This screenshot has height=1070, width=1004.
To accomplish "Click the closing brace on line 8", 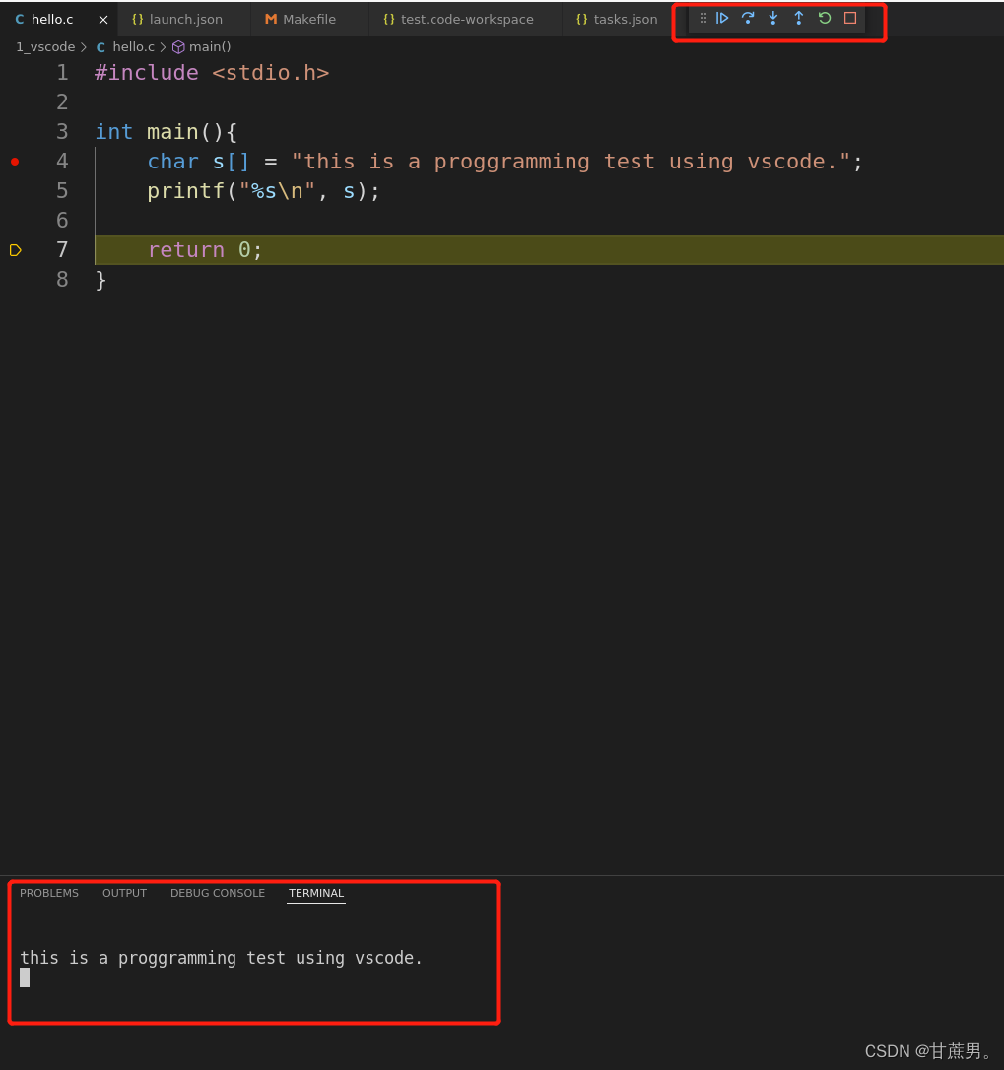I will click(x=101, y=280).
